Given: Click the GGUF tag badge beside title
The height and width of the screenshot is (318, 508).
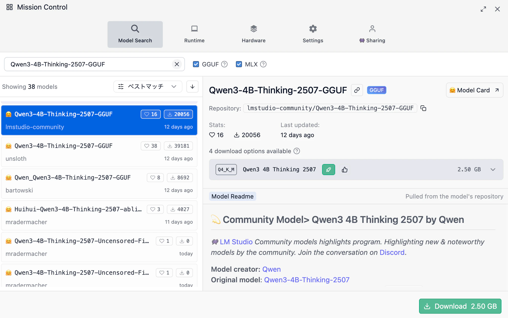Looking at the screenshot, I should coord(377,90).
